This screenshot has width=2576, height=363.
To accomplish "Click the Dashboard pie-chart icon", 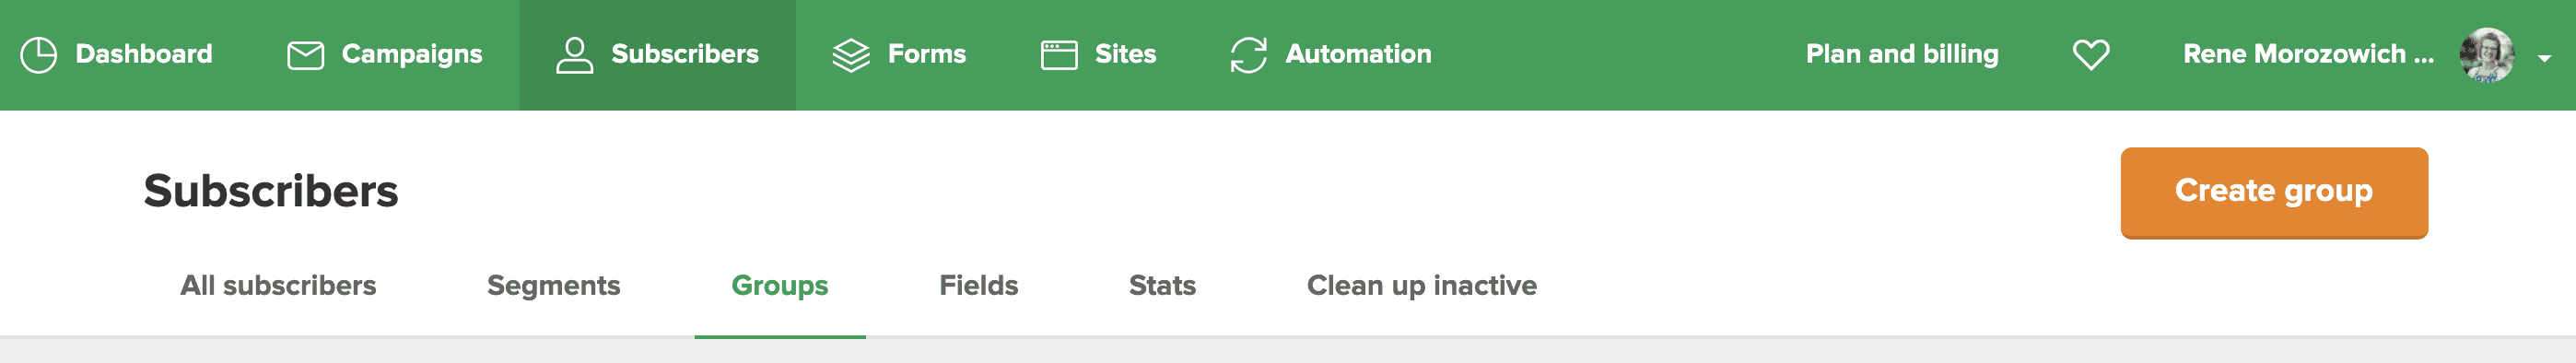I will click(x=39, y=55).
